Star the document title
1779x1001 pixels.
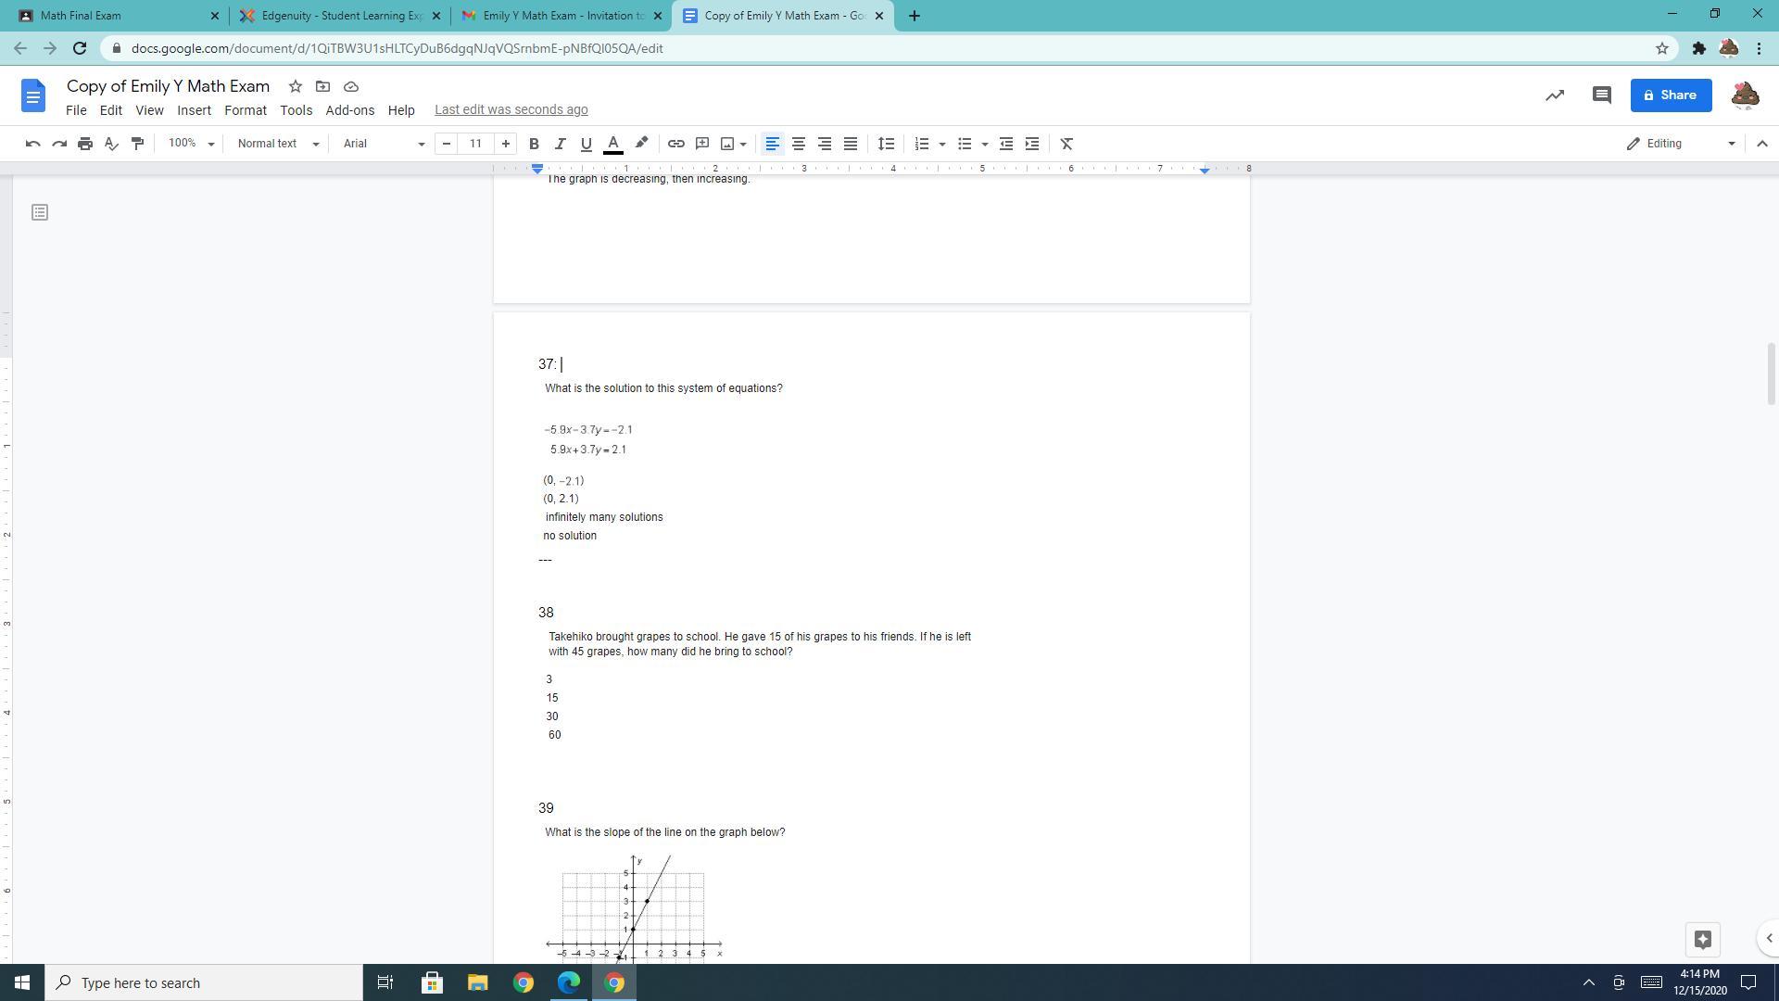point(295,86)
